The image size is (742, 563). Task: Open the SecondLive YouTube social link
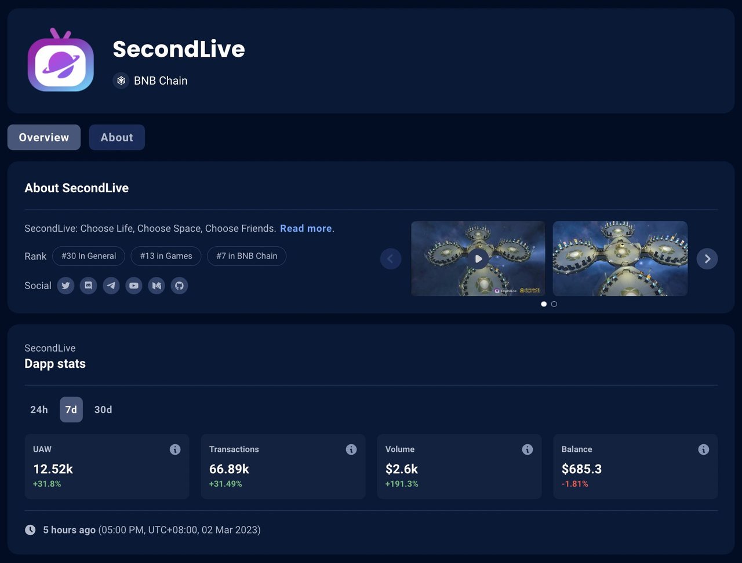point(134,286)
